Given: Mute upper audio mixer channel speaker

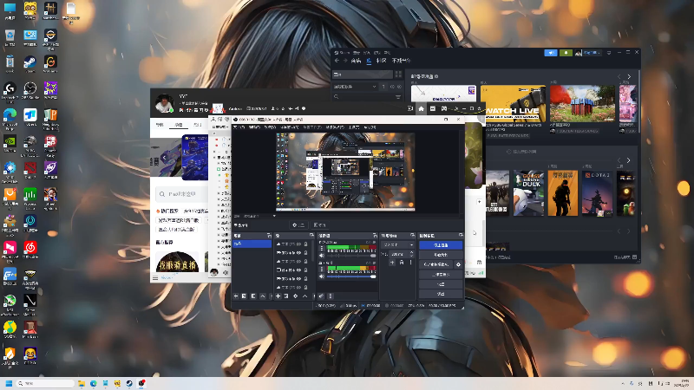Looking at the screenshot, I should click(321, 256).
